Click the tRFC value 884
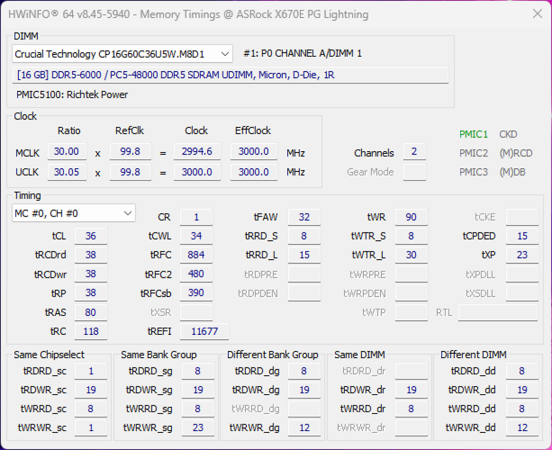This screenshot has height=450, width=552. (x=196, y=255)
